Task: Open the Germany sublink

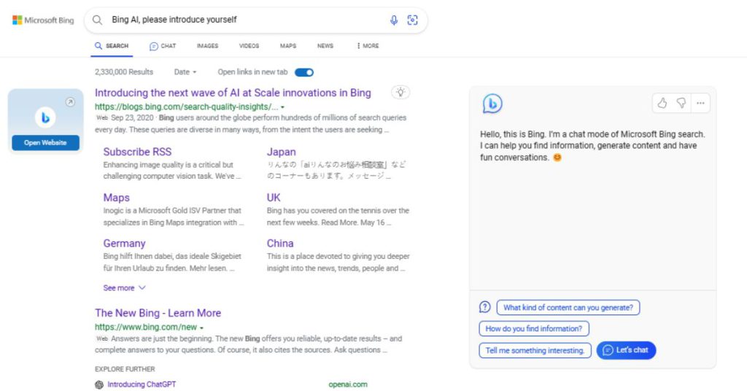Action: click(x=124, y=244)
